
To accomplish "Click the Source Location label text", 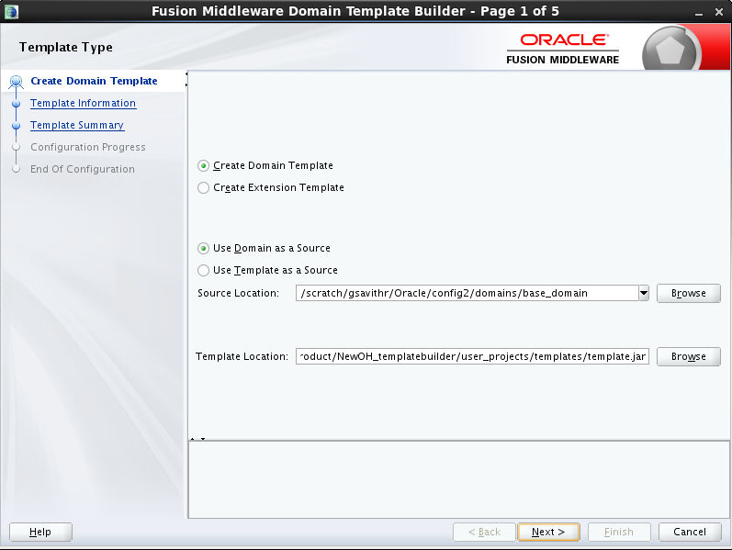I will tap(238, 293).
